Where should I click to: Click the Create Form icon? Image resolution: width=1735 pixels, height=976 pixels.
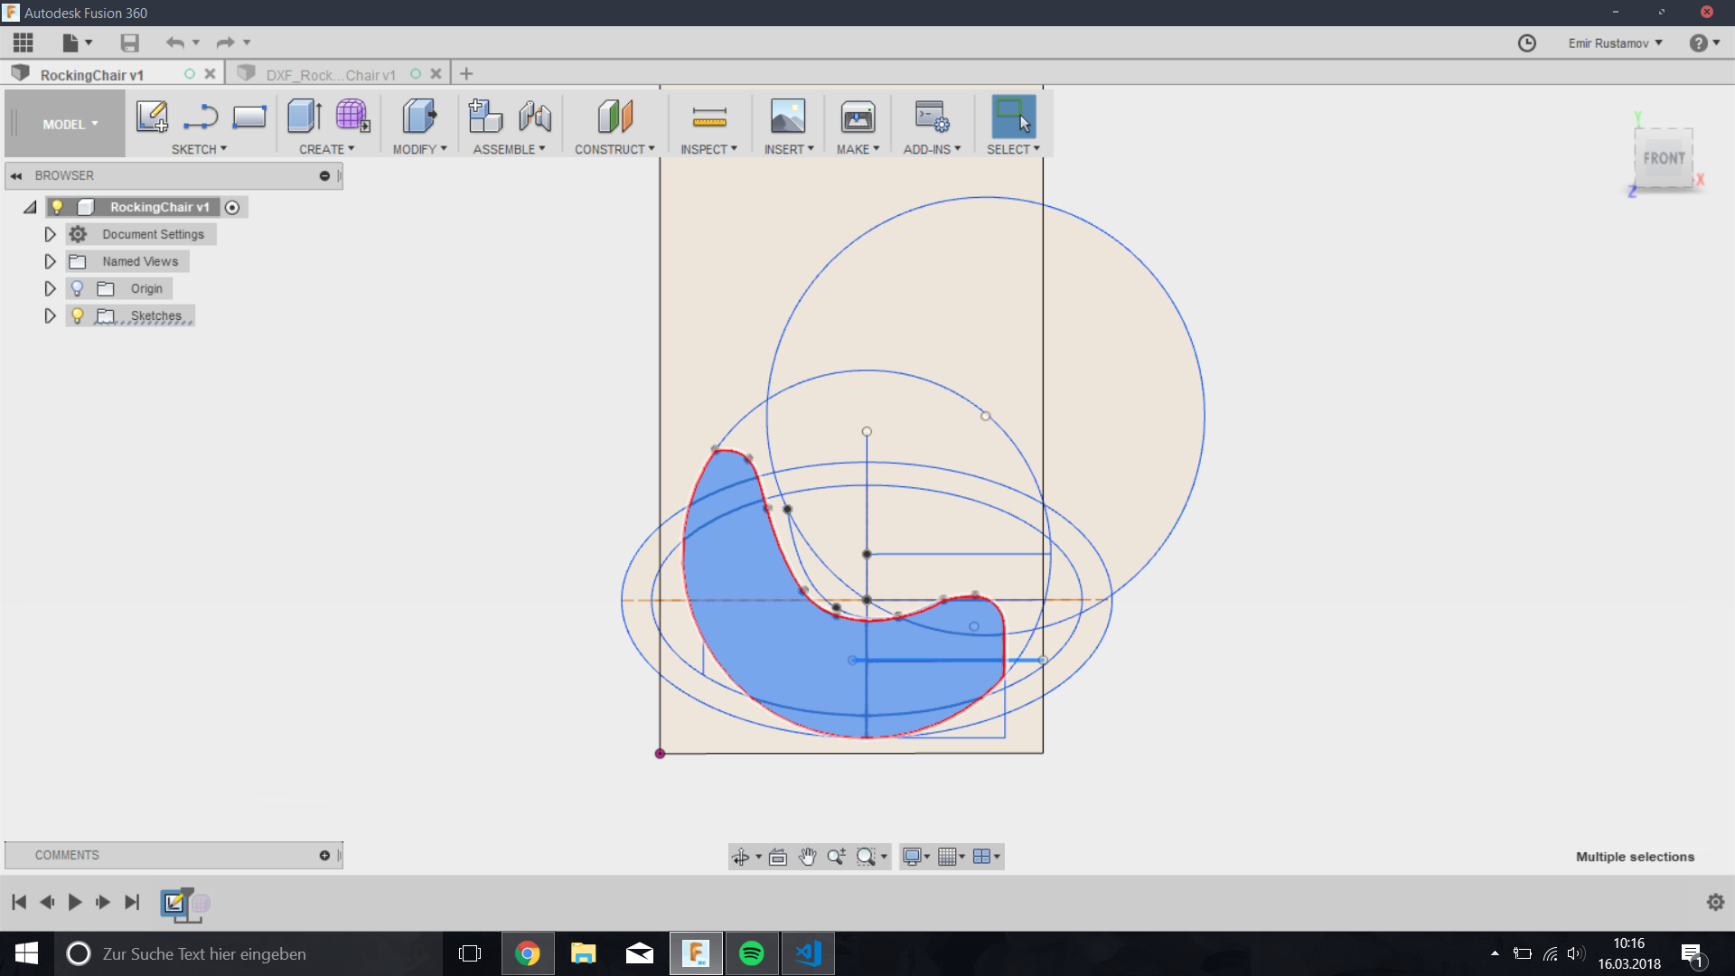352,117
